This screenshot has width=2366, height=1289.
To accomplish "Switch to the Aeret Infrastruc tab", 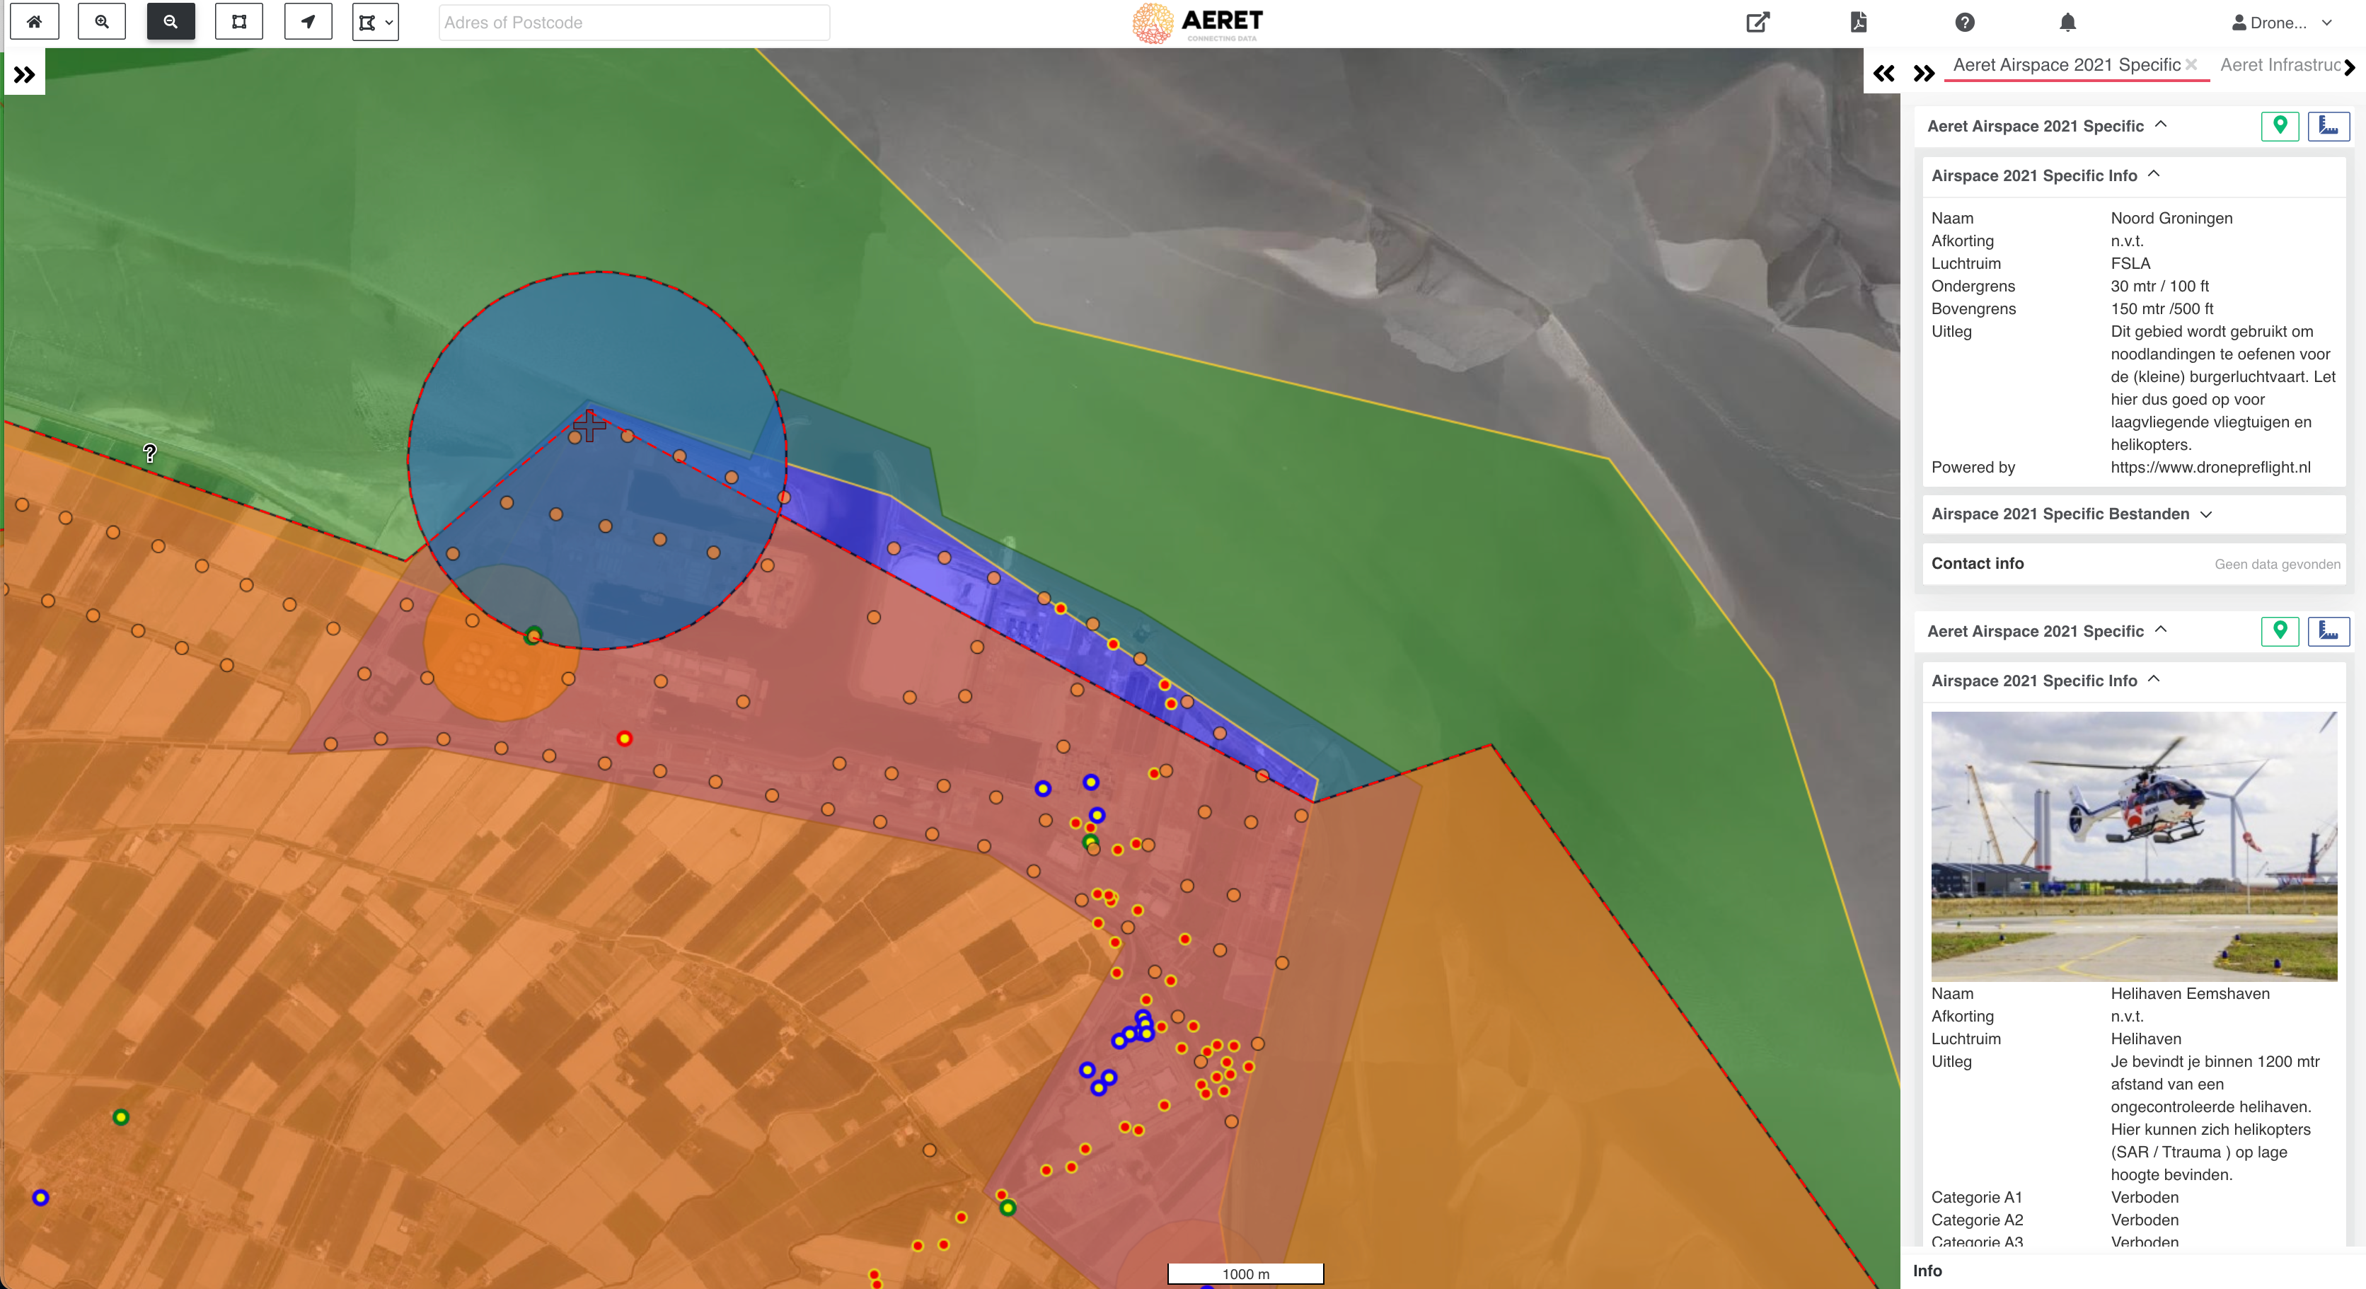I will pos(2280,65).
